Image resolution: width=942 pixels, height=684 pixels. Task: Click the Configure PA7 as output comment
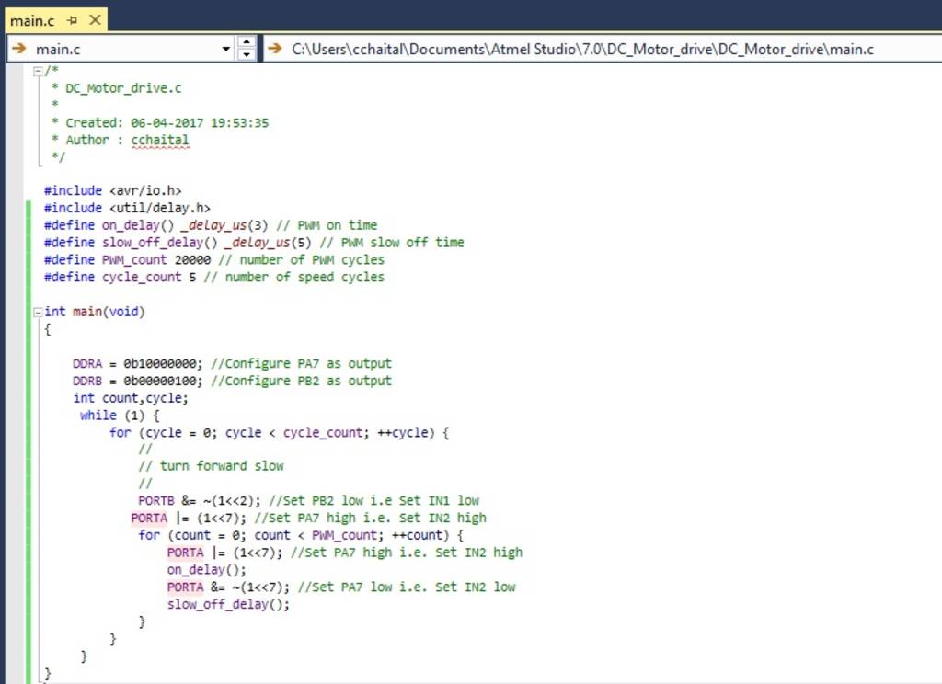(x=301, y=364)
